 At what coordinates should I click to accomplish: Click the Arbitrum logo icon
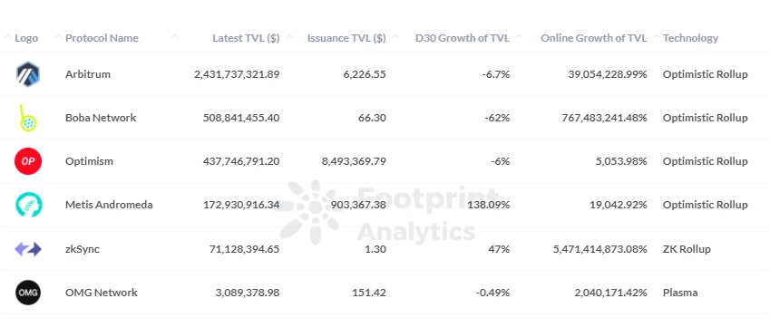pos(28,74)
